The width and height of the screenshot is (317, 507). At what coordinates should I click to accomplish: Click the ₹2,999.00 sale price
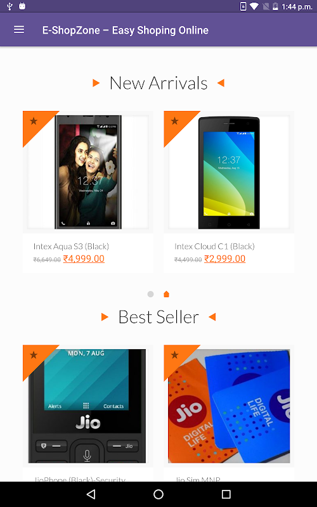point(225,259)
